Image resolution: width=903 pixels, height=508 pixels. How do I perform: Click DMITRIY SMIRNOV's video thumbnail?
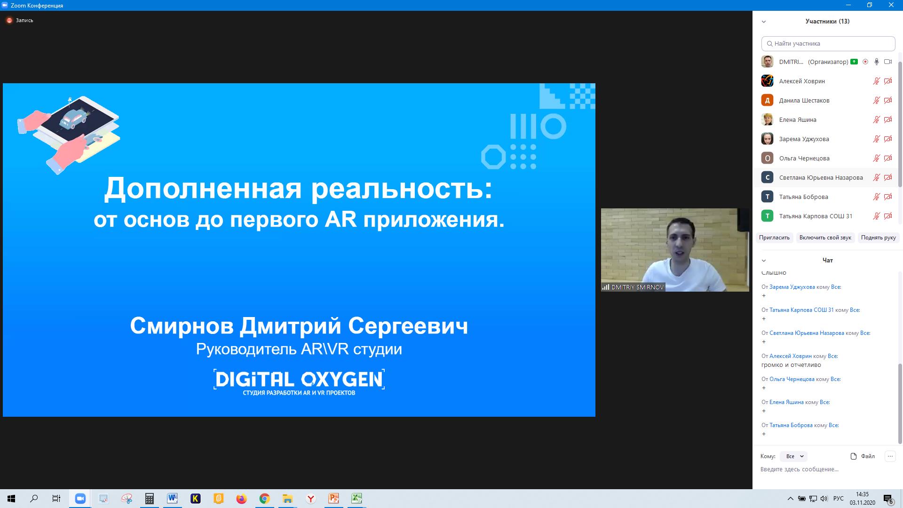click(675, 250)
